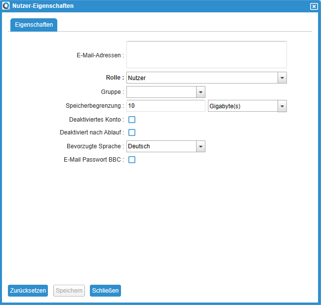The height and width of the screenshot is (305, 321).
Task: Click the E-Mail Passwort BBC label
Action: click(94, 160)
